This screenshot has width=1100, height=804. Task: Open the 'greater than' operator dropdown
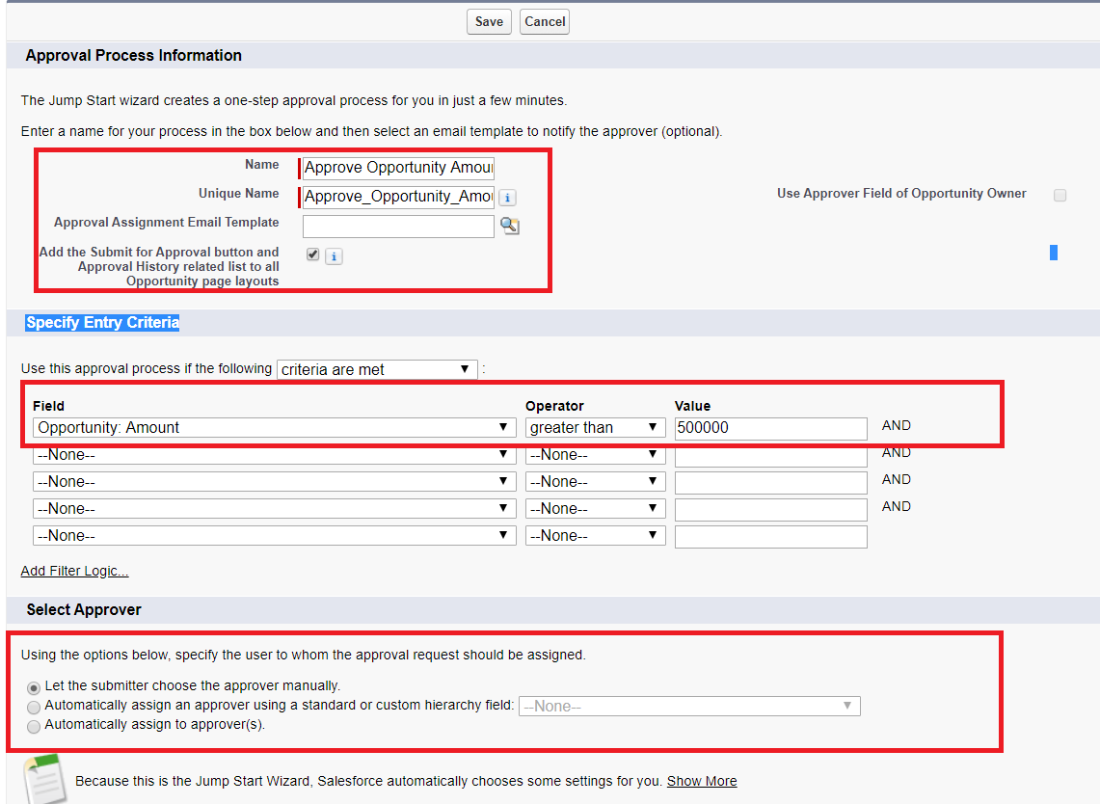pyautogui.click(x=595, y=426)
